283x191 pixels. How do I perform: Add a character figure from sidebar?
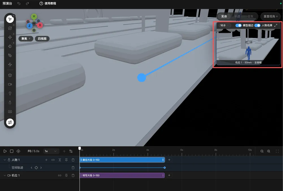pos(10,102)
